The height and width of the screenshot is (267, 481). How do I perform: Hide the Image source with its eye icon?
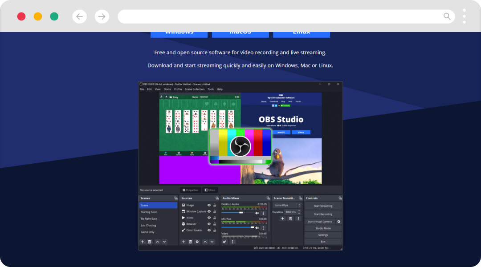point(209,206)
